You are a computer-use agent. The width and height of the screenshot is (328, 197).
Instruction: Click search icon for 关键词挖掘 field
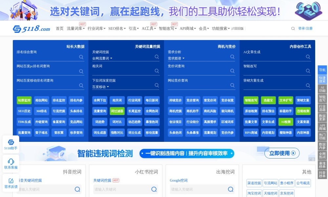(157, 57)
